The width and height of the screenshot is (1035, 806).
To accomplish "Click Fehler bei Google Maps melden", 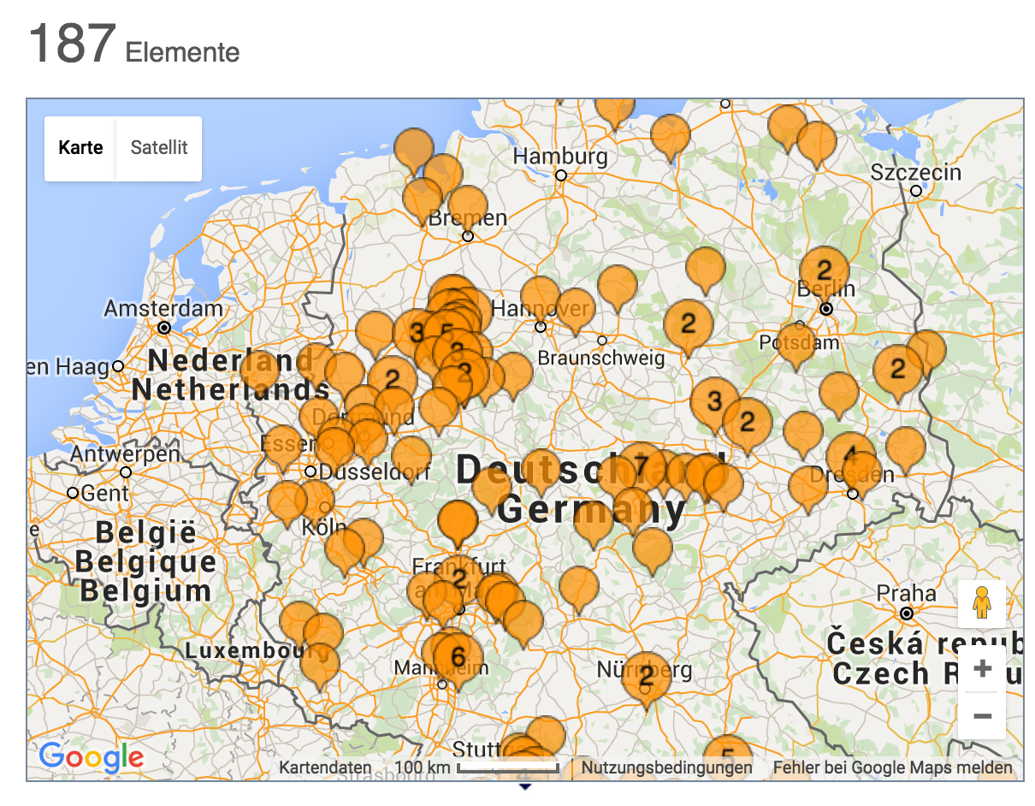I will tap(892, 767).
